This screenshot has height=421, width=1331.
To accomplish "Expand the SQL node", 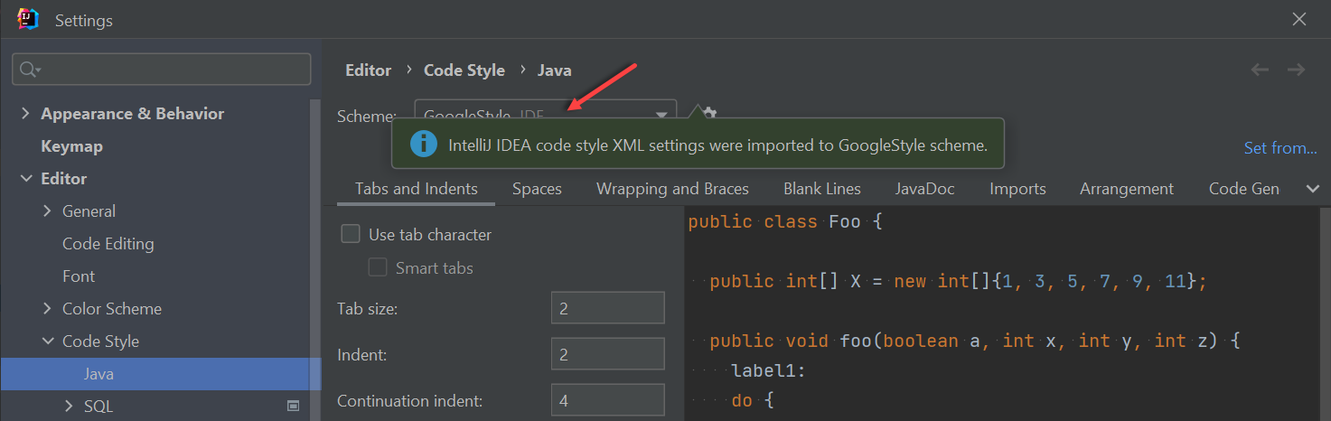I will coord(70,407).
